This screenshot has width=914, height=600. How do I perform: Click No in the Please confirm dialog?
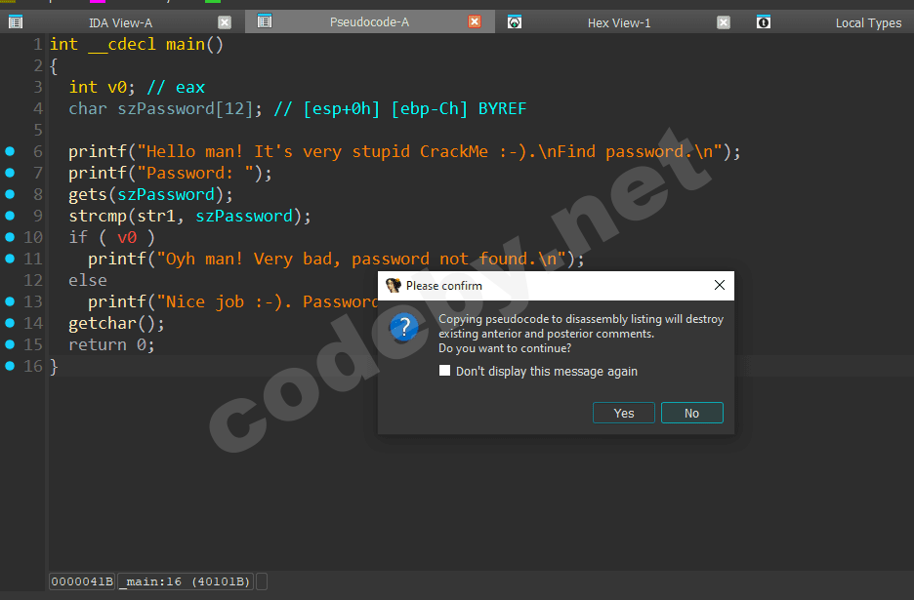click(x=692, y=413)
